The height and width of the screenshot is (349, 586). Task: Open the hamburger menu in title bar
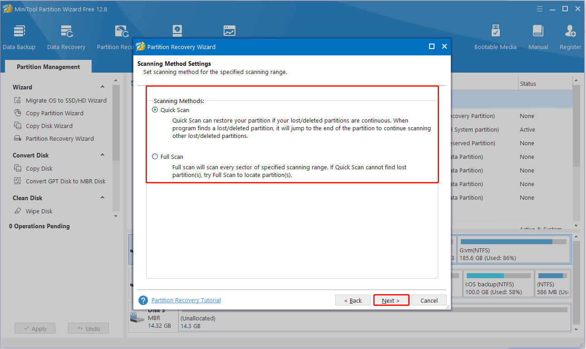(540, 9)
